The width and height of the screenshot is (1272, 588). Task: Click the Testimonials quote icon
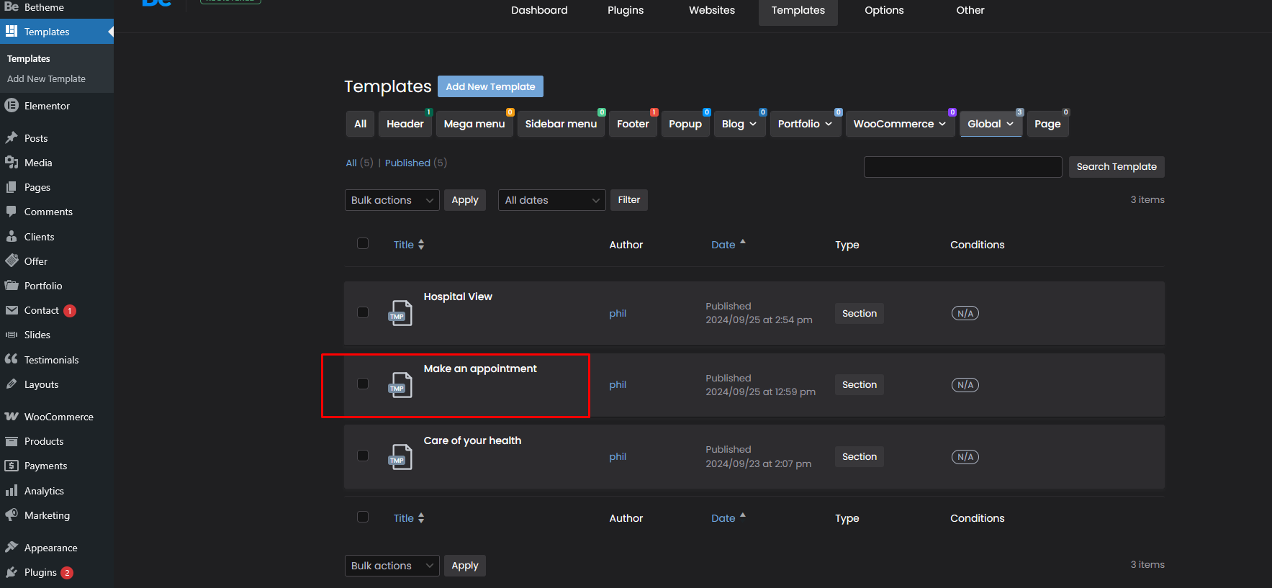12,359
